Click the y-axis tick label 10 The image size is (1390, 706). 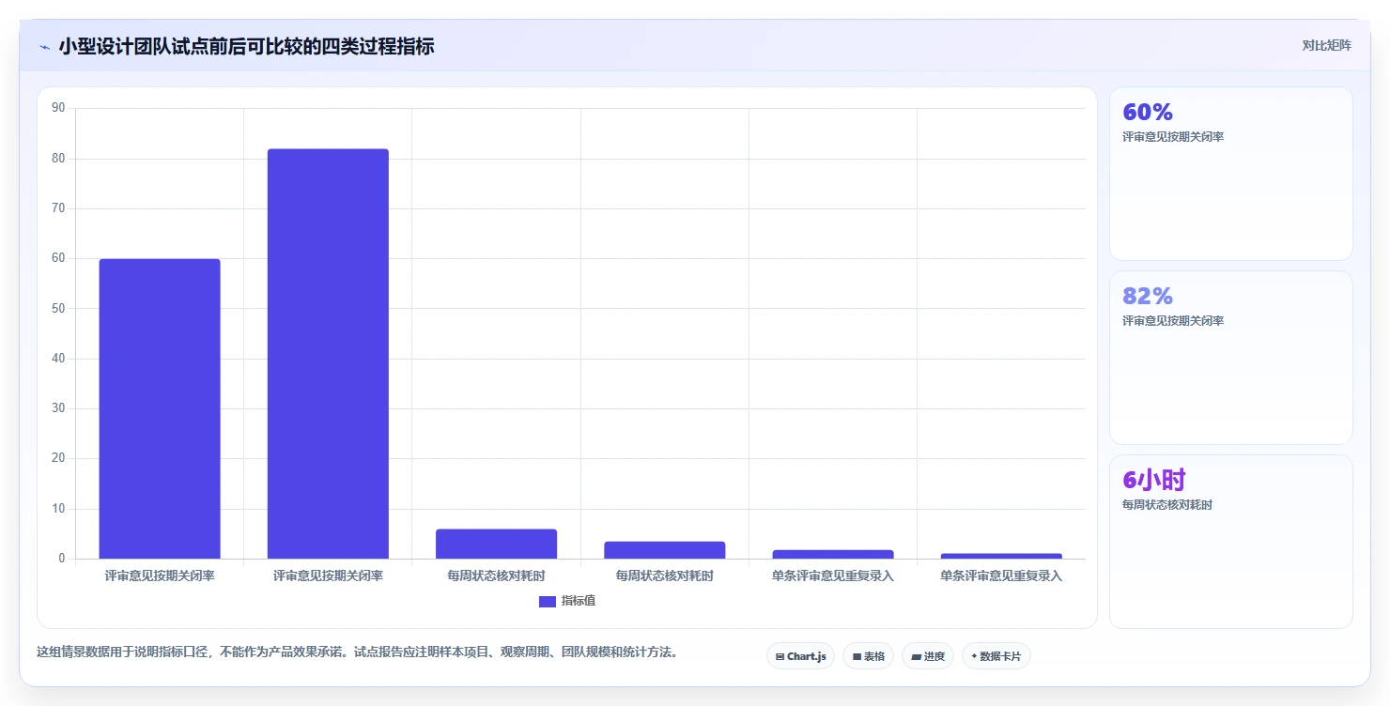pyautogui.click(x=58, y=509)
